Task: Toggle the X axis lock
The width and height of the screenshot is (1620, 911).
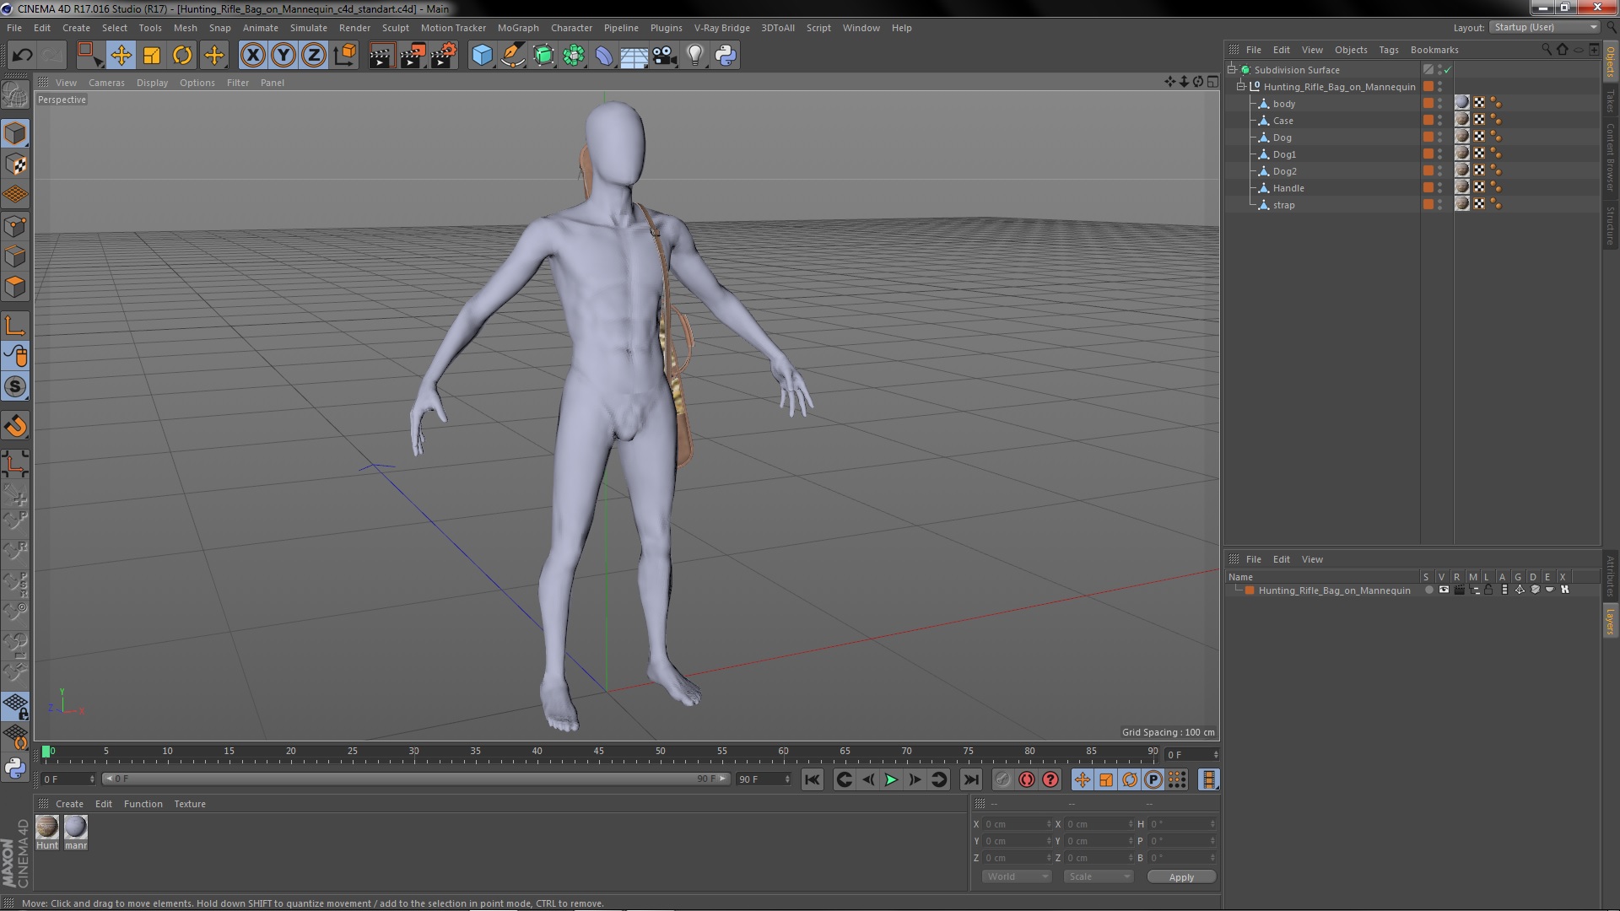Action: (x=252, y=56)
